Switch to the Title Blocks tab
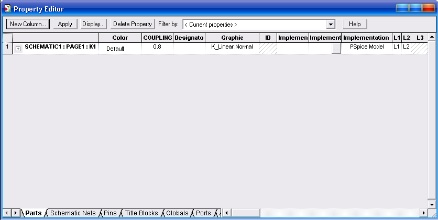This screenshot has height=220, width=438. (x=141, y=213)
